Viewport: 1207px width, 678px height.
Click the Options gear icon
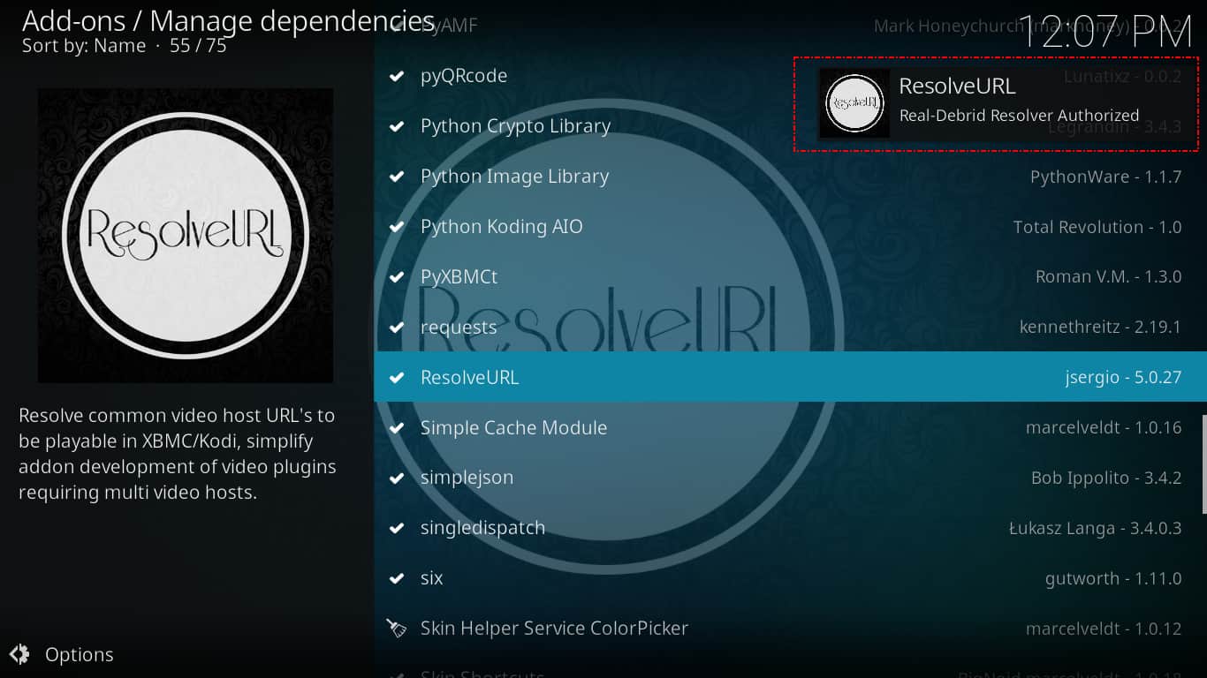[19, 655]
